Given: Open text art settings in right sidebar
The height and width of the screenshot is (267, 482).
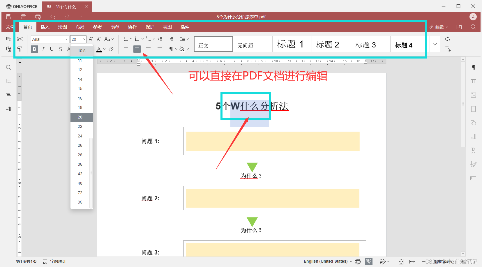Looking at the screenshot, I should point(474,150).
